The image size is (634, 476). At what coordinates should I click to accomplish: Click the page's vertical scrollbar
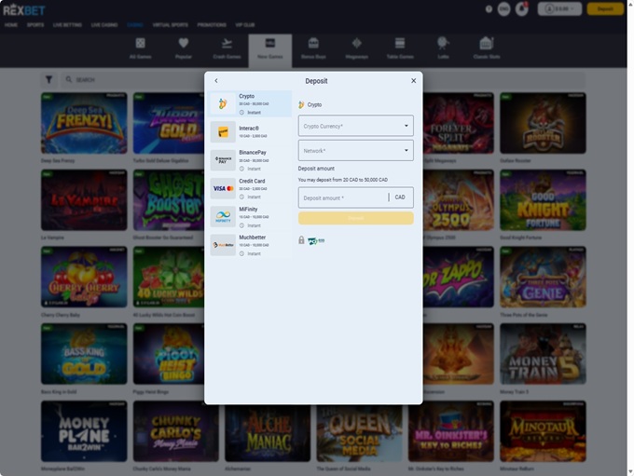pos(630,238)
